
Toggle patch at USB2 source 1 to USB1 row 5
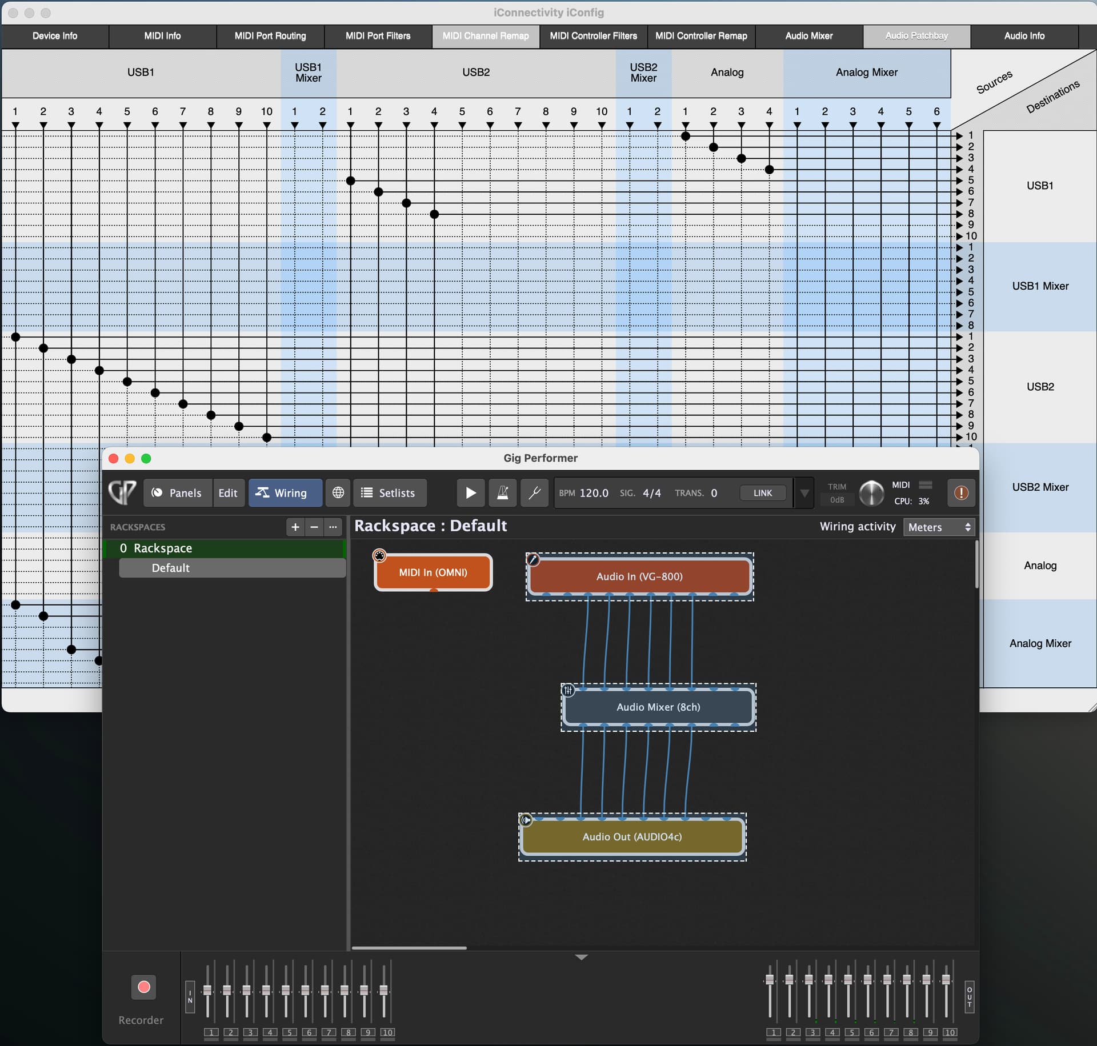point(351,181)
